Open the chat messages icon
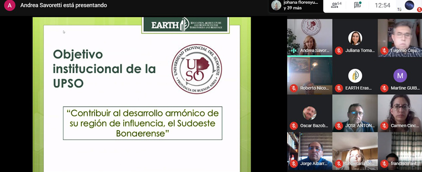The width and height of the screenshot is (422, 172). point(357,5)
